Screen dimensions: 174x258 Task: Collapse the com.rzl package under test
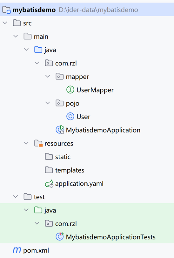[x=37, y=223]
